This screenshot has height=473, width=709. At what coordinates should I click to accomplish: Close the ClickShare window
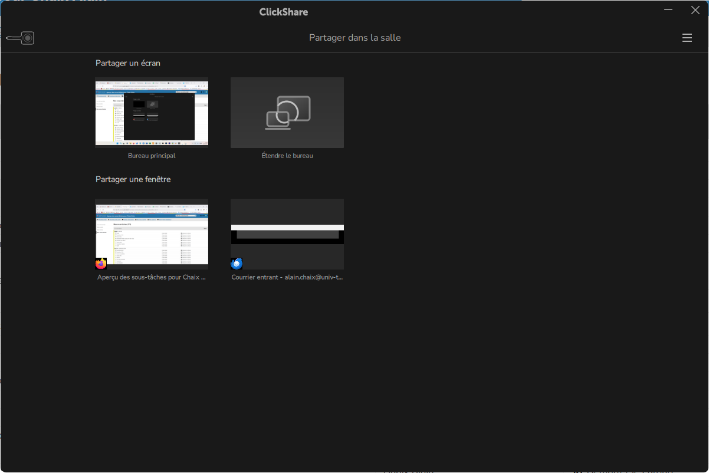695,10
